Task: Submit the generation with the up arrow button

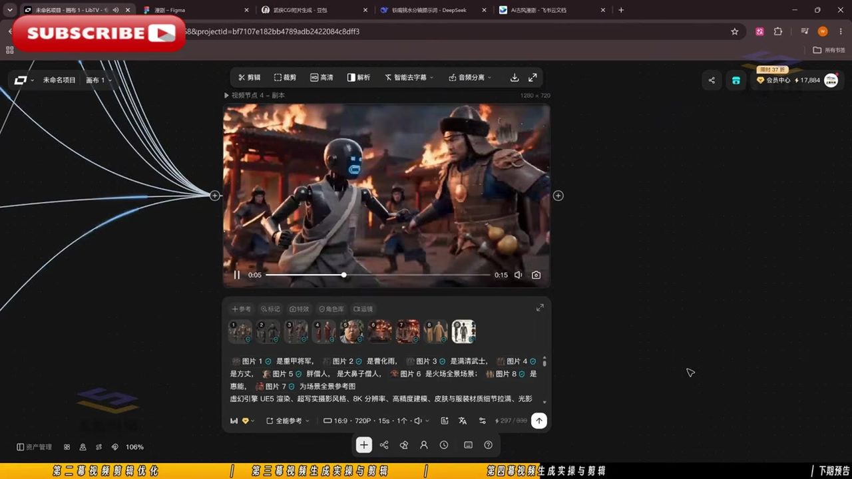Action: pyautogui.click(x=539, y=420)
